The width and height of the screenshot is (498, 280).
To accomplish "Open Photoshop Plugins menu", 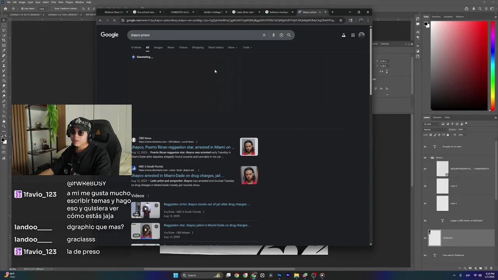I will coord(69,2).
